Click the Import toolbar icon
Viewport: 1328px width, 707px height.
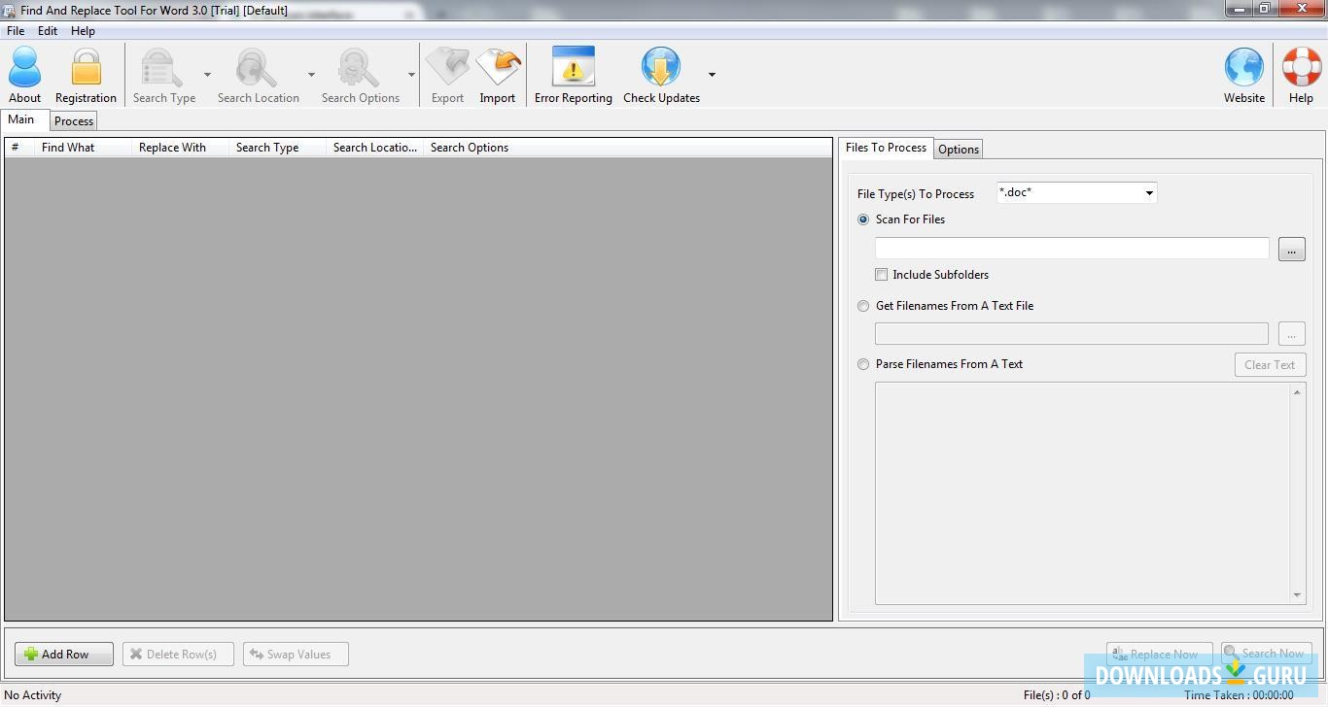[x=498, y=67]
